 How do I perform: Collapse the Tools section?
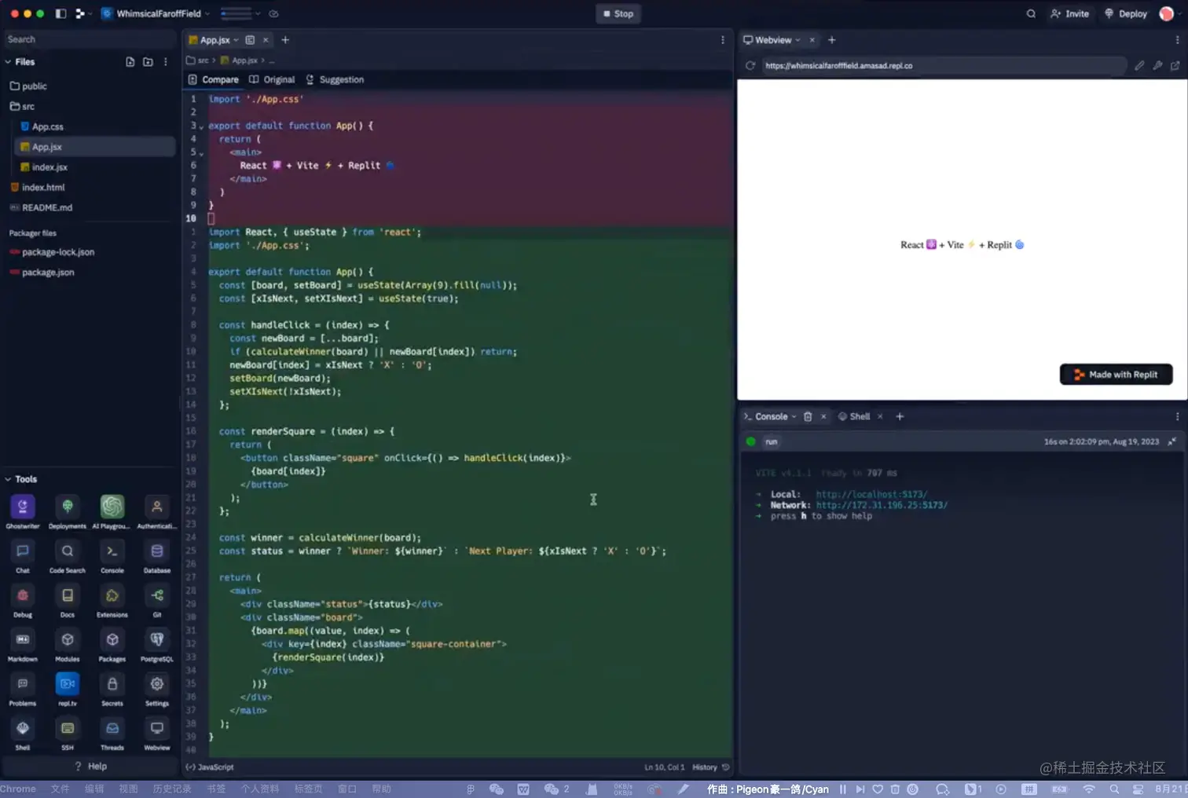click(x=8, y=479)
